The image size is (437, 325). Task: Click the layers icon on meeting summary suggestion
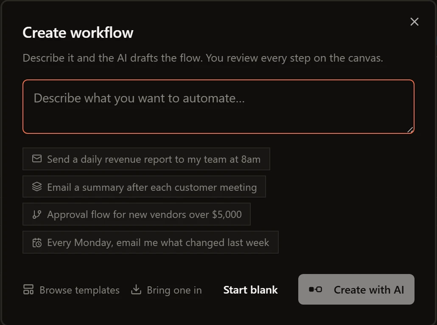37,187
